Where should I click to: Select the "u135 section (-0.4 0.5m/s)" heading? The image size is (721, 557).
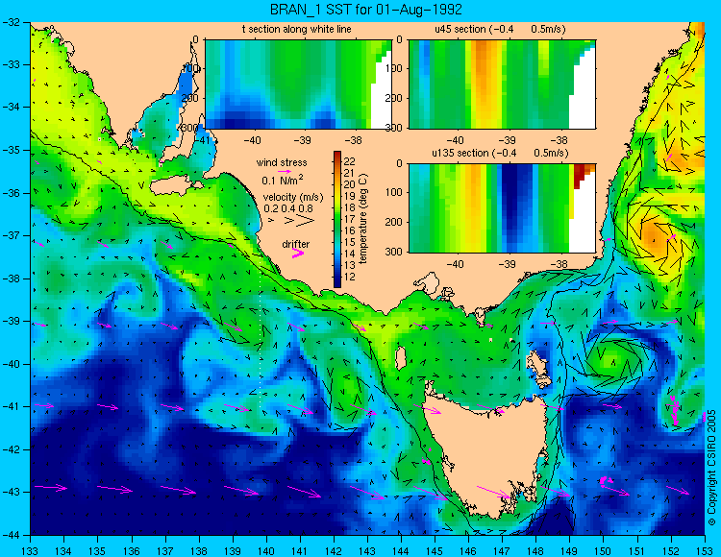click(x=500, y=153)
